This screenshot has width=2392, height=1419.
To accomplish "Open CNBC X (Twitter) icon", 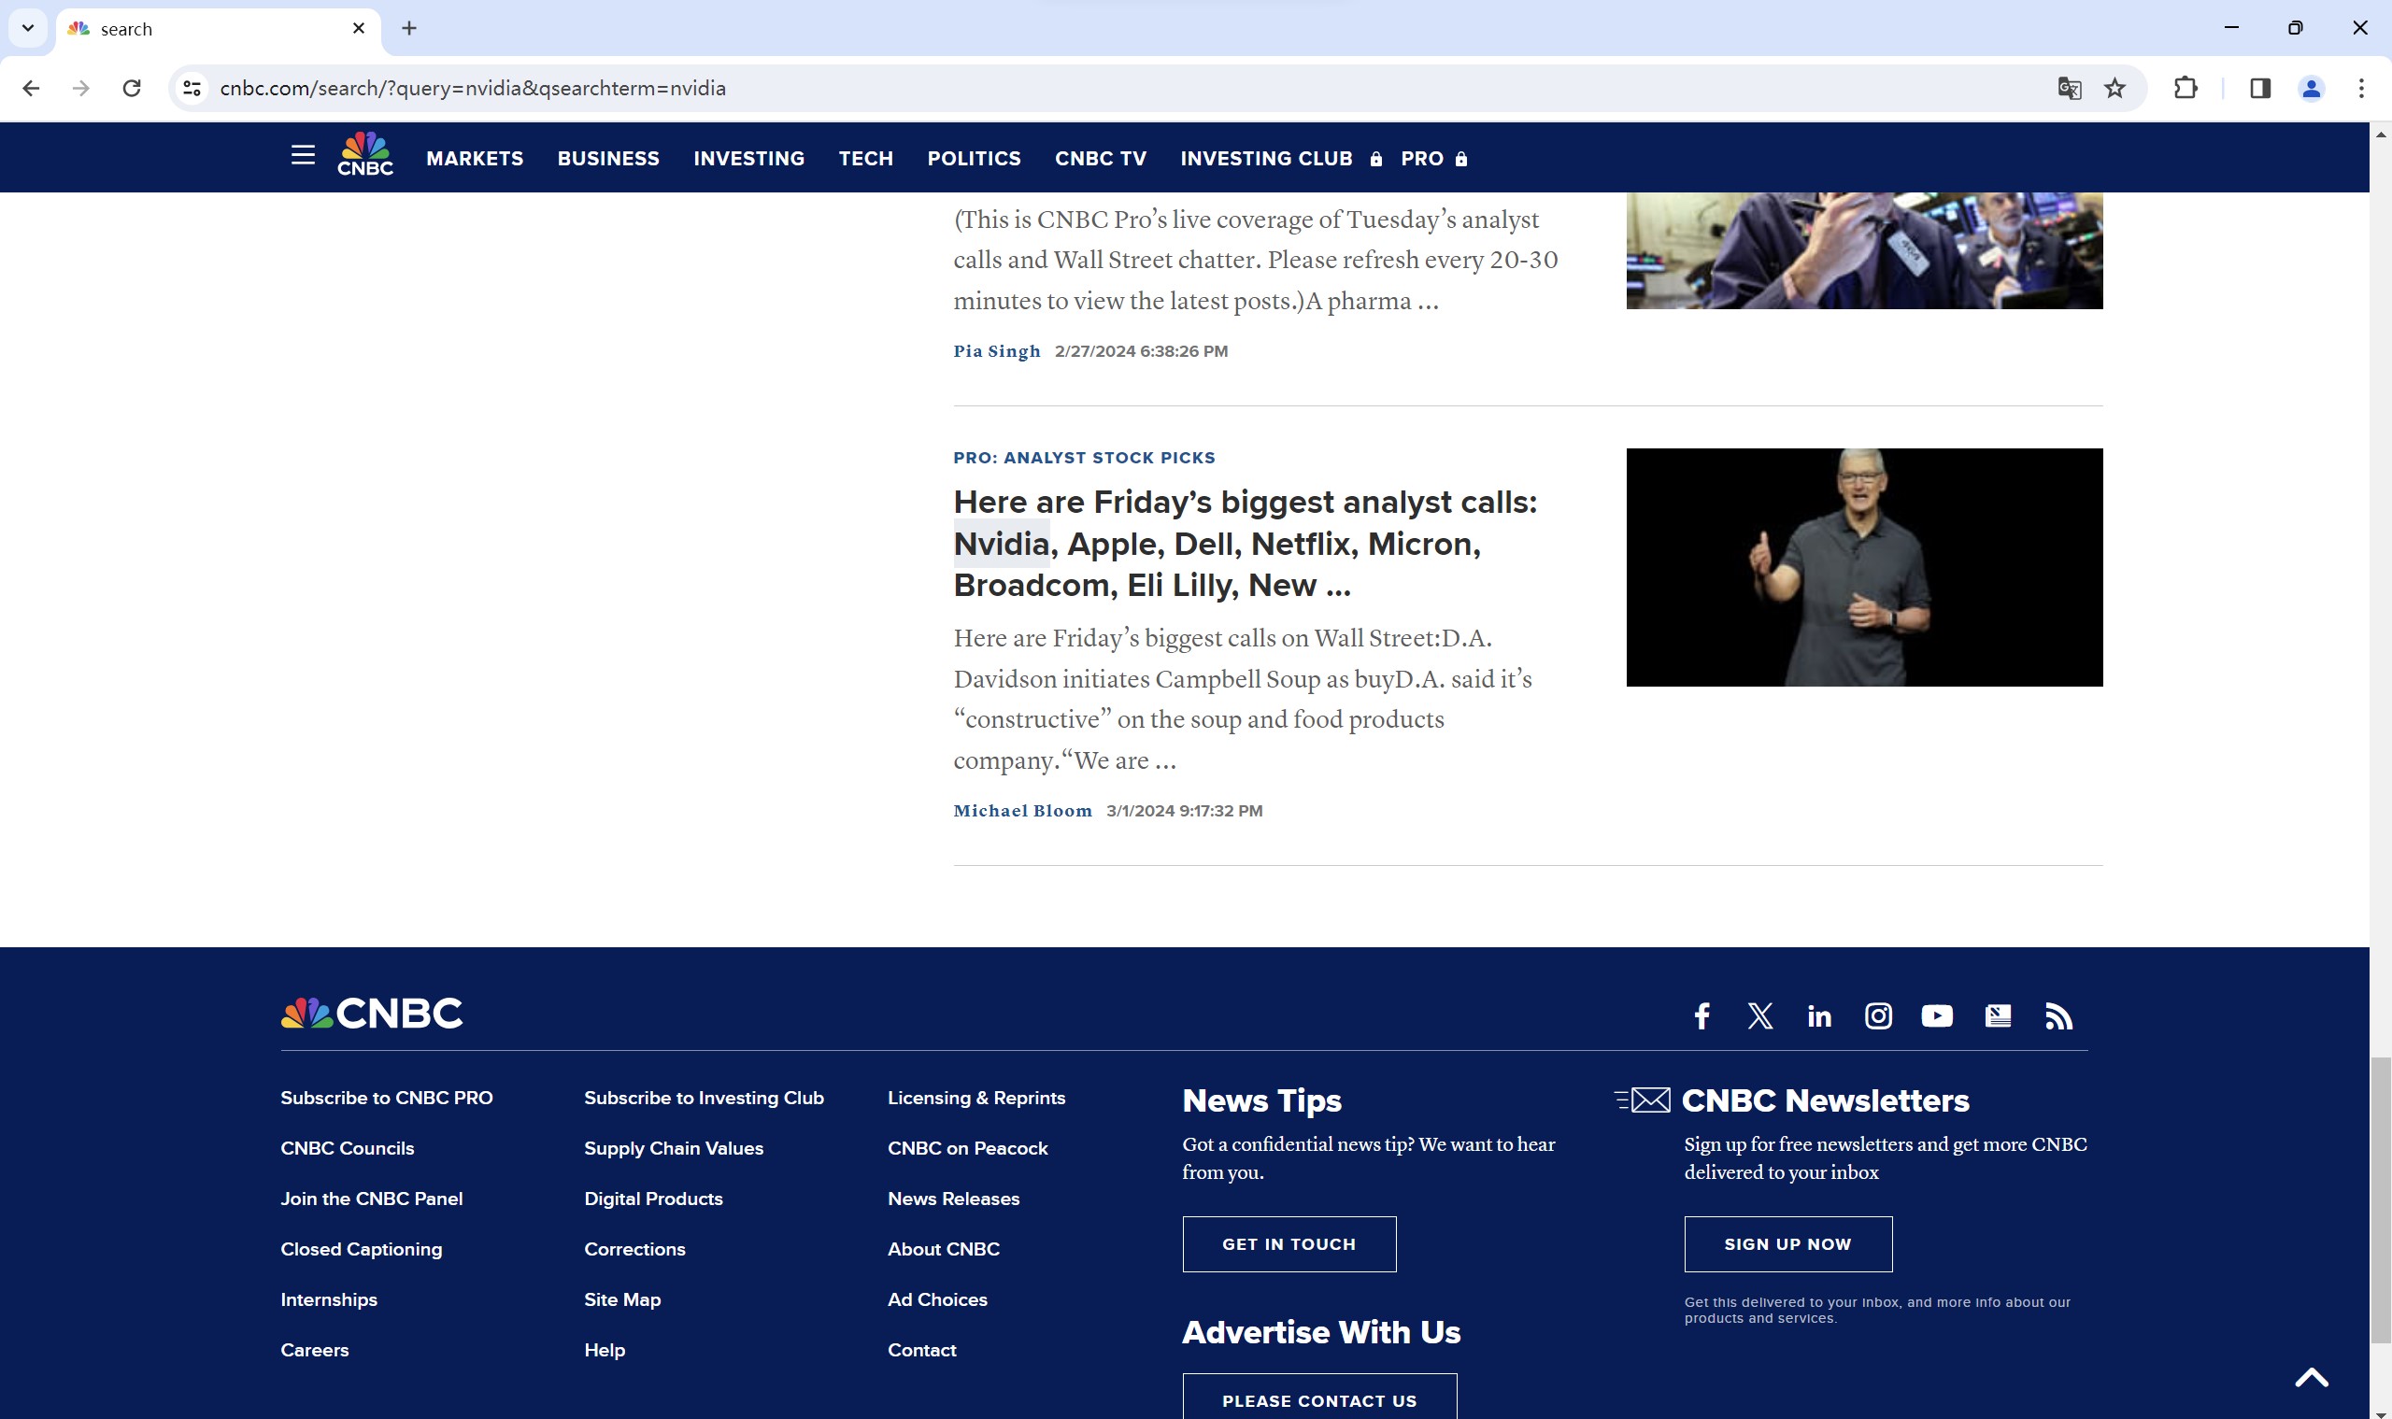I will pyautogui.click(x=1759, y=1015).
